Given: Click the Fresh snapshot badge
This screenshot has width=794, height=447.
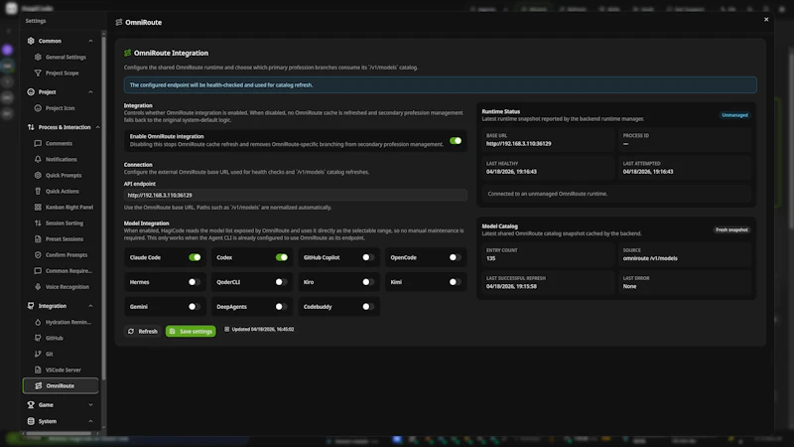Looking at the screenshot, I should click(731, 229).
